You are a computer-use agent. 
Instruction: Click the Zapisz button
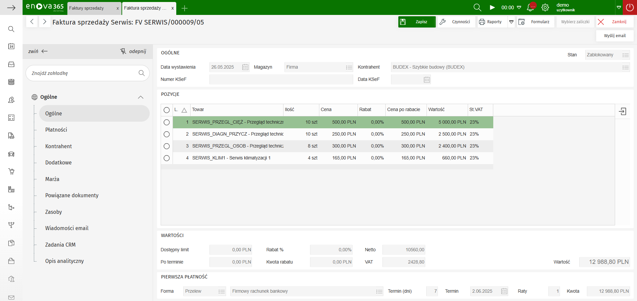[417, 22]
